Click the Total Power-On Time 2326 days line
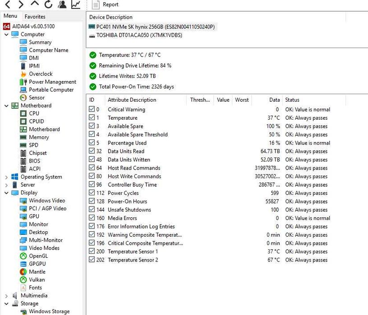This screenshot has height=315, width=368. tap(136, 87)
